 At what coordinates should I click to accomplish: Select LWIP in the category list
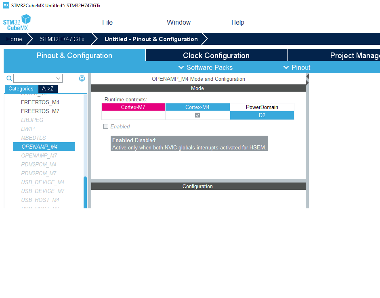[x=28, y=129]
